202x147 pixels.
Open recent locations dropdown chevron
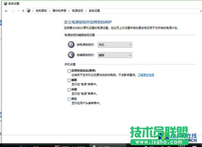click(18, 11)
